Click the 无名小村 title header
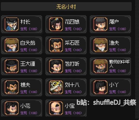The image size is (139, 120). (x=66, y=7)
